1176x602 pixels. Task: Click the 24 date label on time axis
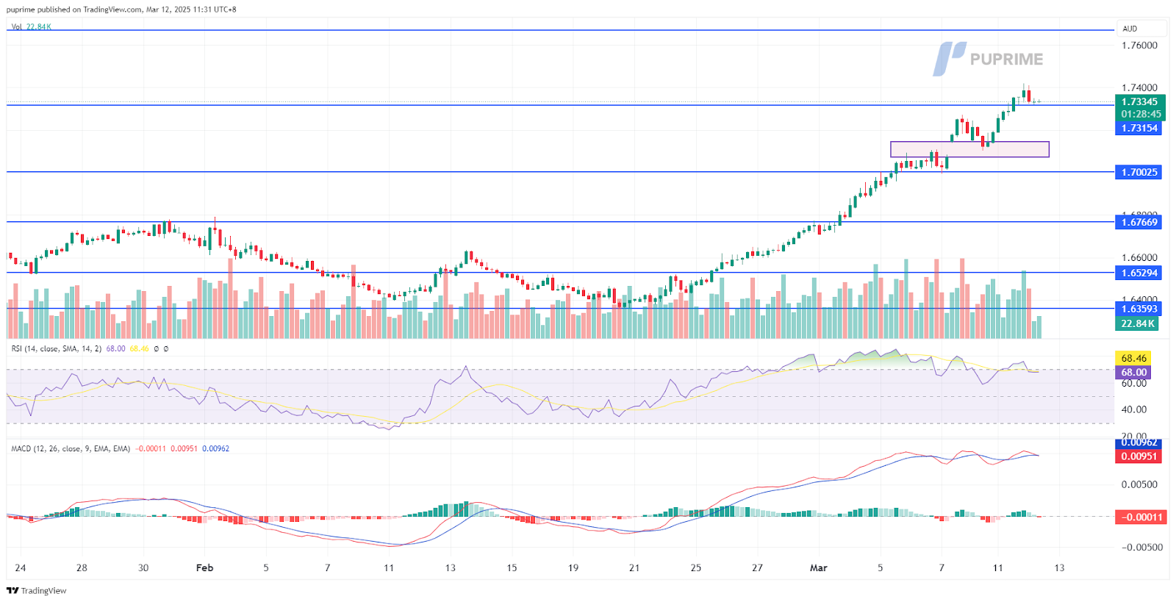pos(21,567)
